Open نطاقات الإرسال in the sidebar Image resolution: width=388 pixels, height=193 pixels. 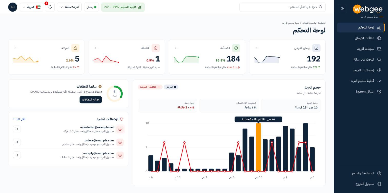(x=361, y=38)
